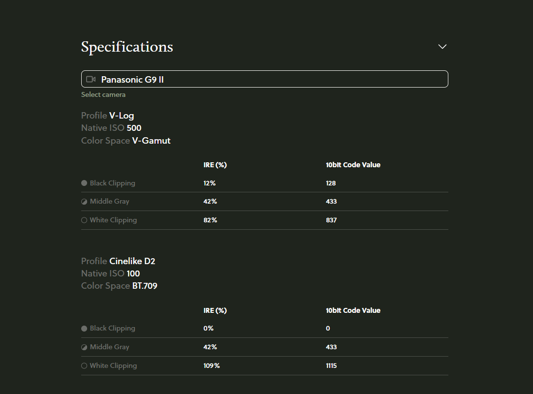Click V-Log White Clipping label
533x394 pixels.
pos(113,220)
